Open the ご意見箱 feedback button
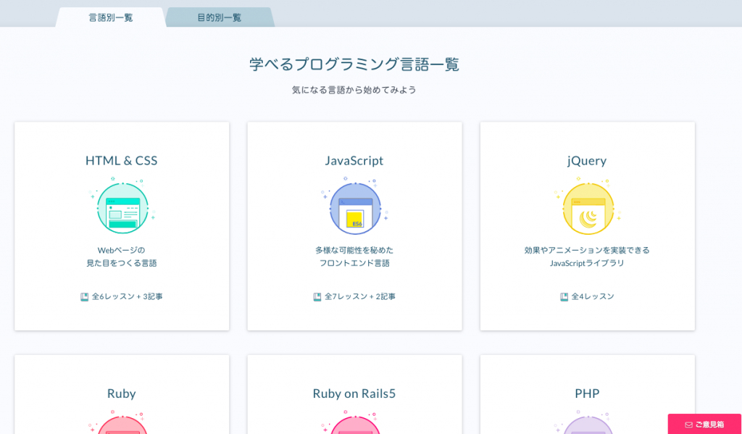This screenshot has width=742, height=434. [704, 424]
